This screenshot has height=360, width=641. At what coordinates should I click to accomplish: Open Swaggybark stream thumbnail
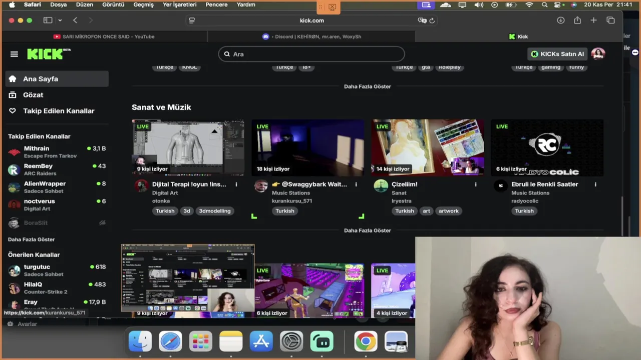pyautogui.click(x=307, y=147)
